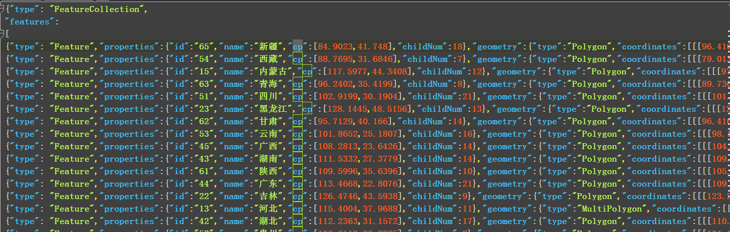Click childNum value 8 in 青海 row
The image size is (730, 232).
(455, 84)
